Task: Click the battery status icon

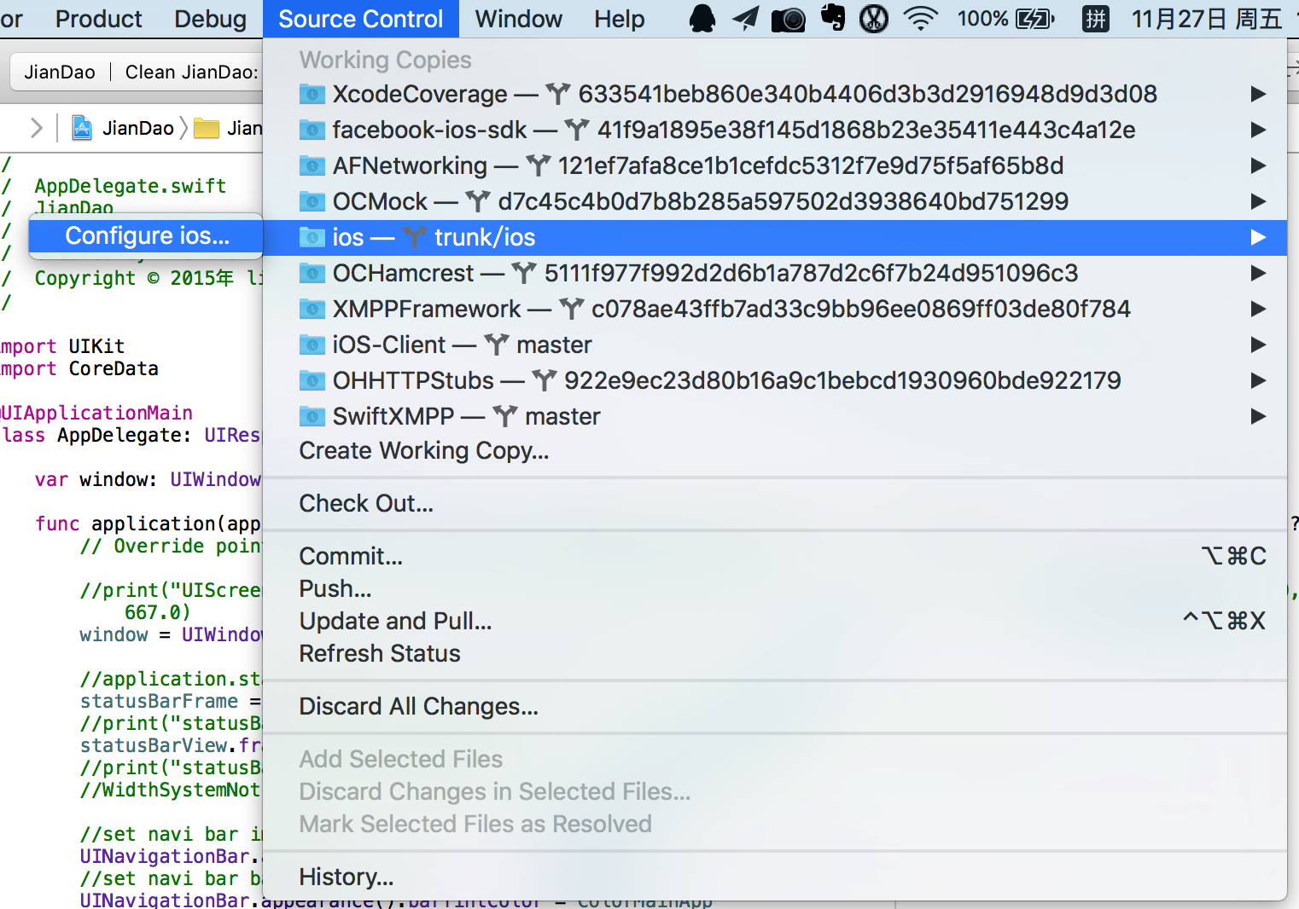Action: coord(1035,19)
